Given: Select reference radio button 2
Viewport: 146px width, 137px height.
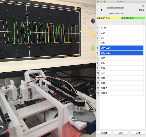Looking at the screenshot, I should tap(140, 6).
